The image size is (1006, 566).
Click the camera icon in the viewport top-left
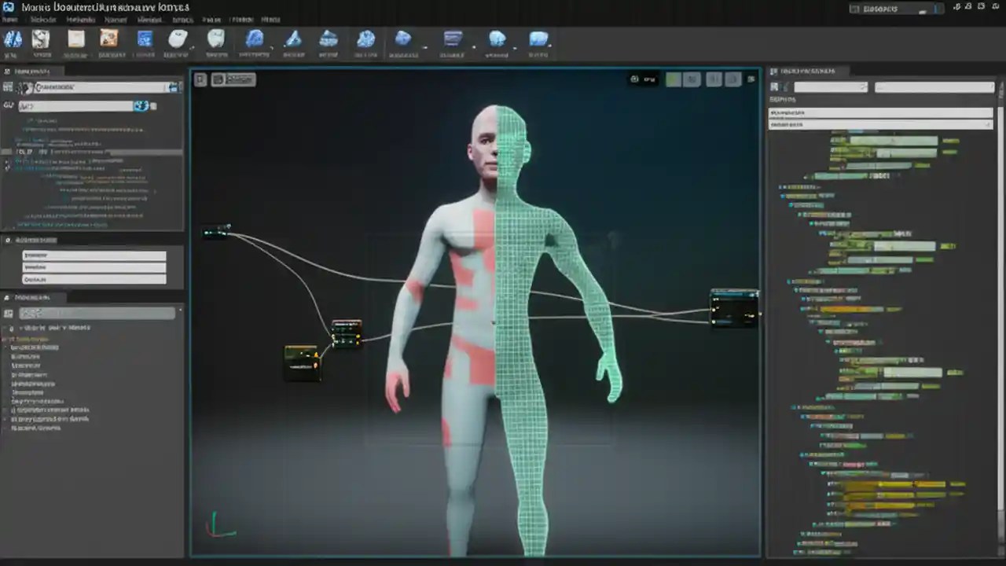tap(200, 79)
